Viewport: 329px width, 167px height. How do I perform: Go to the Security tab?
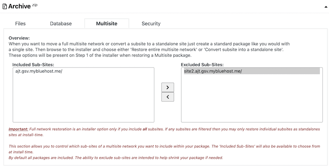pyautogui.click(x=151, y=24)
